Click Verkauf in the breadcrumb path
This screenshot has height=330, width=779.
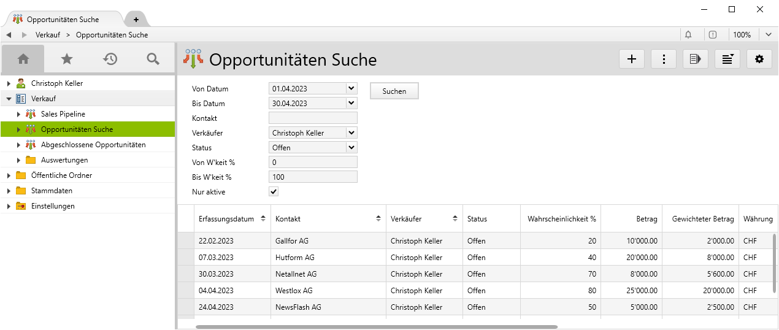click(48, 35)
